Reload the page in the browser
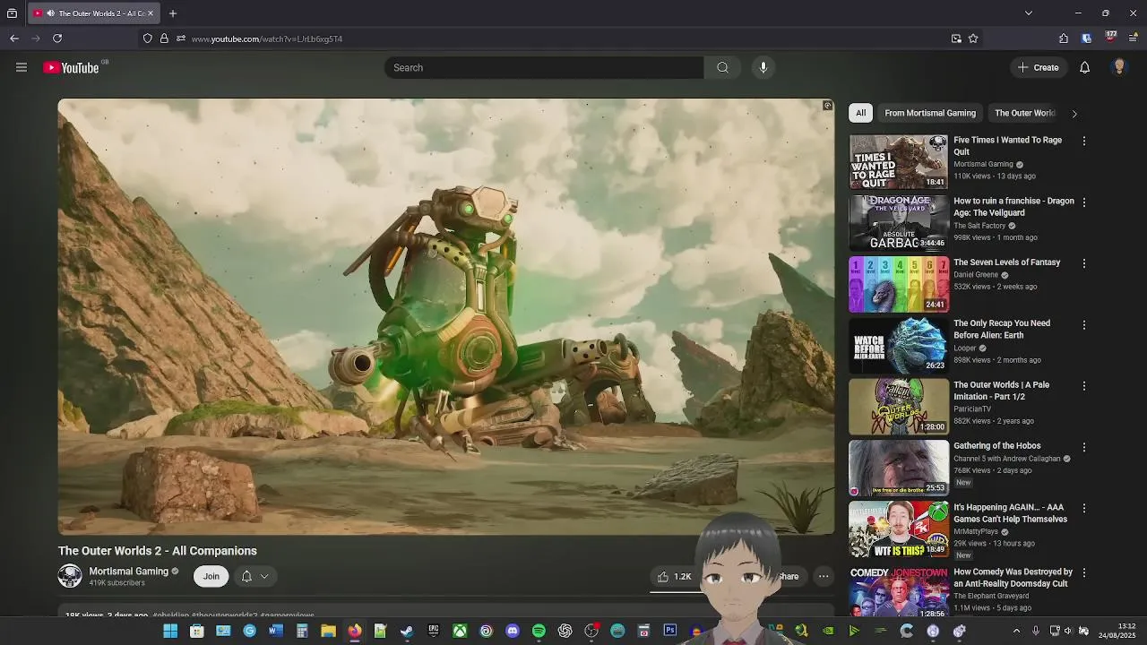 57,39
